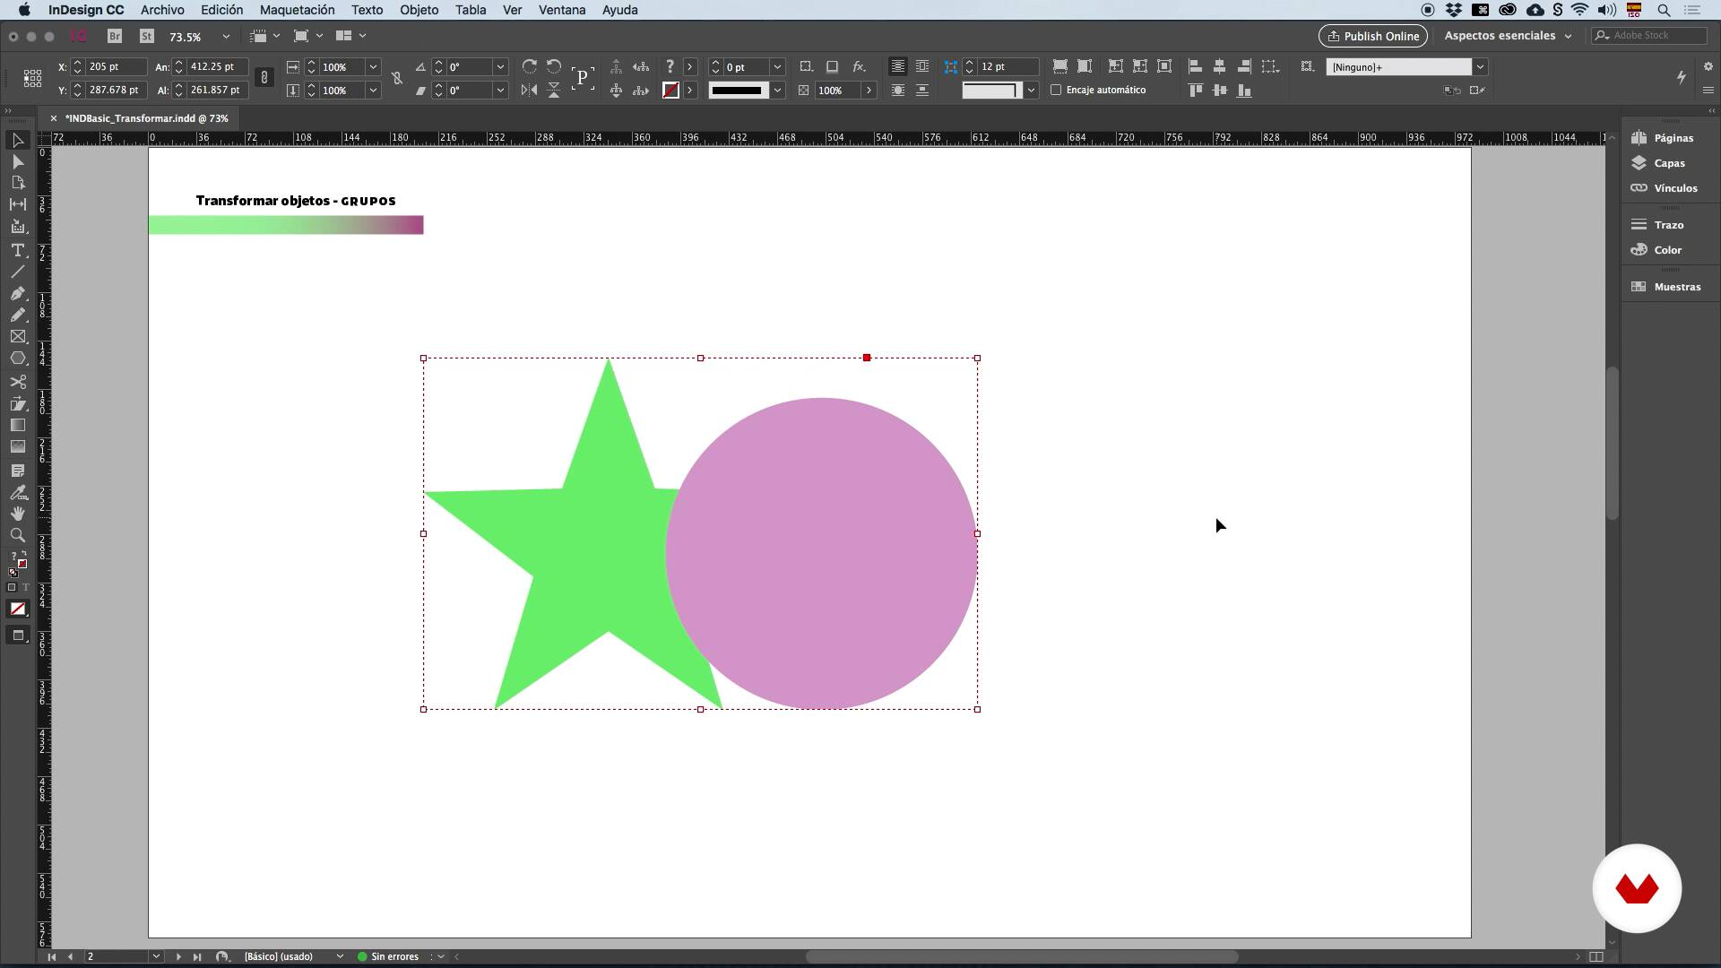This screenshot has height=968, width=1721.
Task: Open the Ventana menu
Action: coord(562,10)
